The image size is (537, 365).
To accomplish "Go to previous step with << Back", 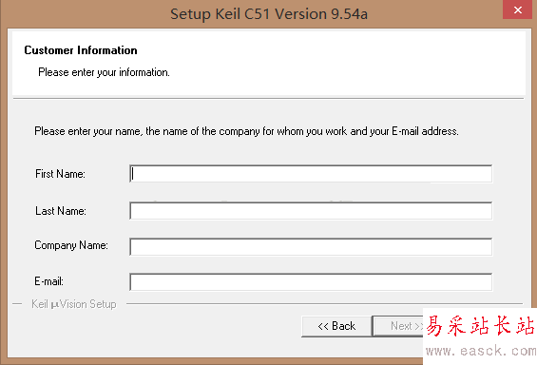I will 336,326.
